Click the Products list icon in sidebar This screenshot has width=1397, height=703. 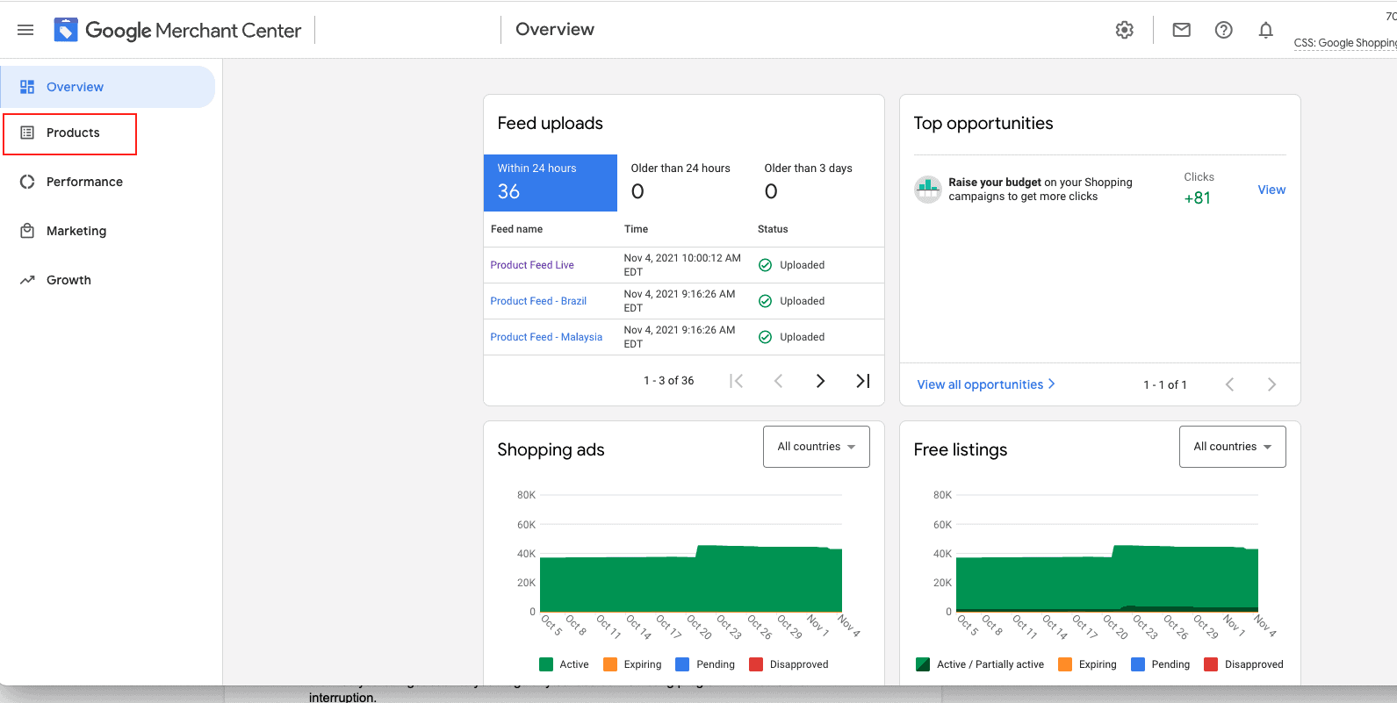27,133
